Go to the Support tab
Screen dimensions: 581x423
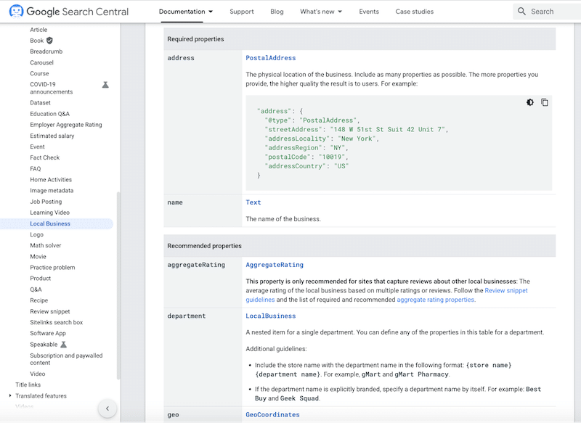click(242, 12)
